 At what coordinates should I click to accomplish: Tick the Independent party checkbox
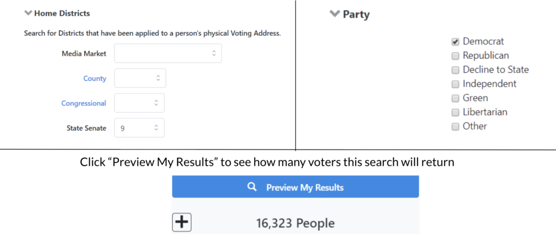pyautogui.click(x=456, y=84)
